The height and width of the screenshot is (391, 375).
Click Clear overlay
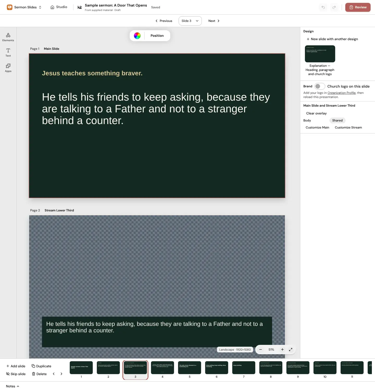[x=316, y=113]
